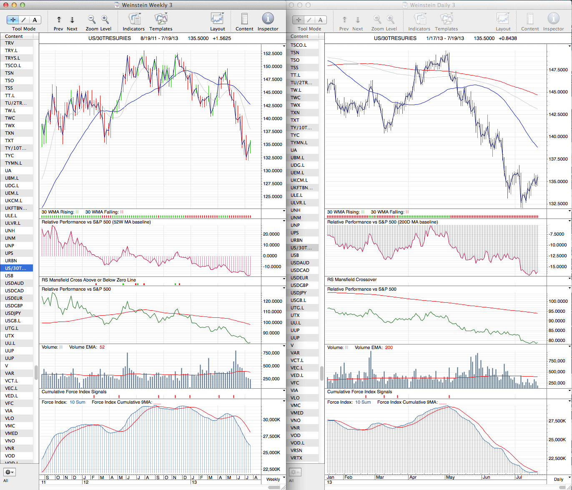Select USDJPY in the Weekly symbol list
572x490 pixels.
(13, 313)
